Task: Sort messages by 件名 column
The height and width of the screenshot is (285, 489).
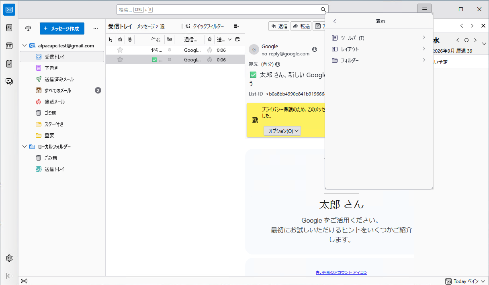Action: pyautogui.click(x=156, y=39)
